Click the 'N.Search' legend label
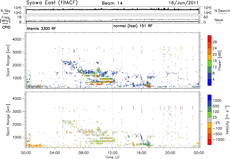Viewport: 230px width, 159px height. 222,11
